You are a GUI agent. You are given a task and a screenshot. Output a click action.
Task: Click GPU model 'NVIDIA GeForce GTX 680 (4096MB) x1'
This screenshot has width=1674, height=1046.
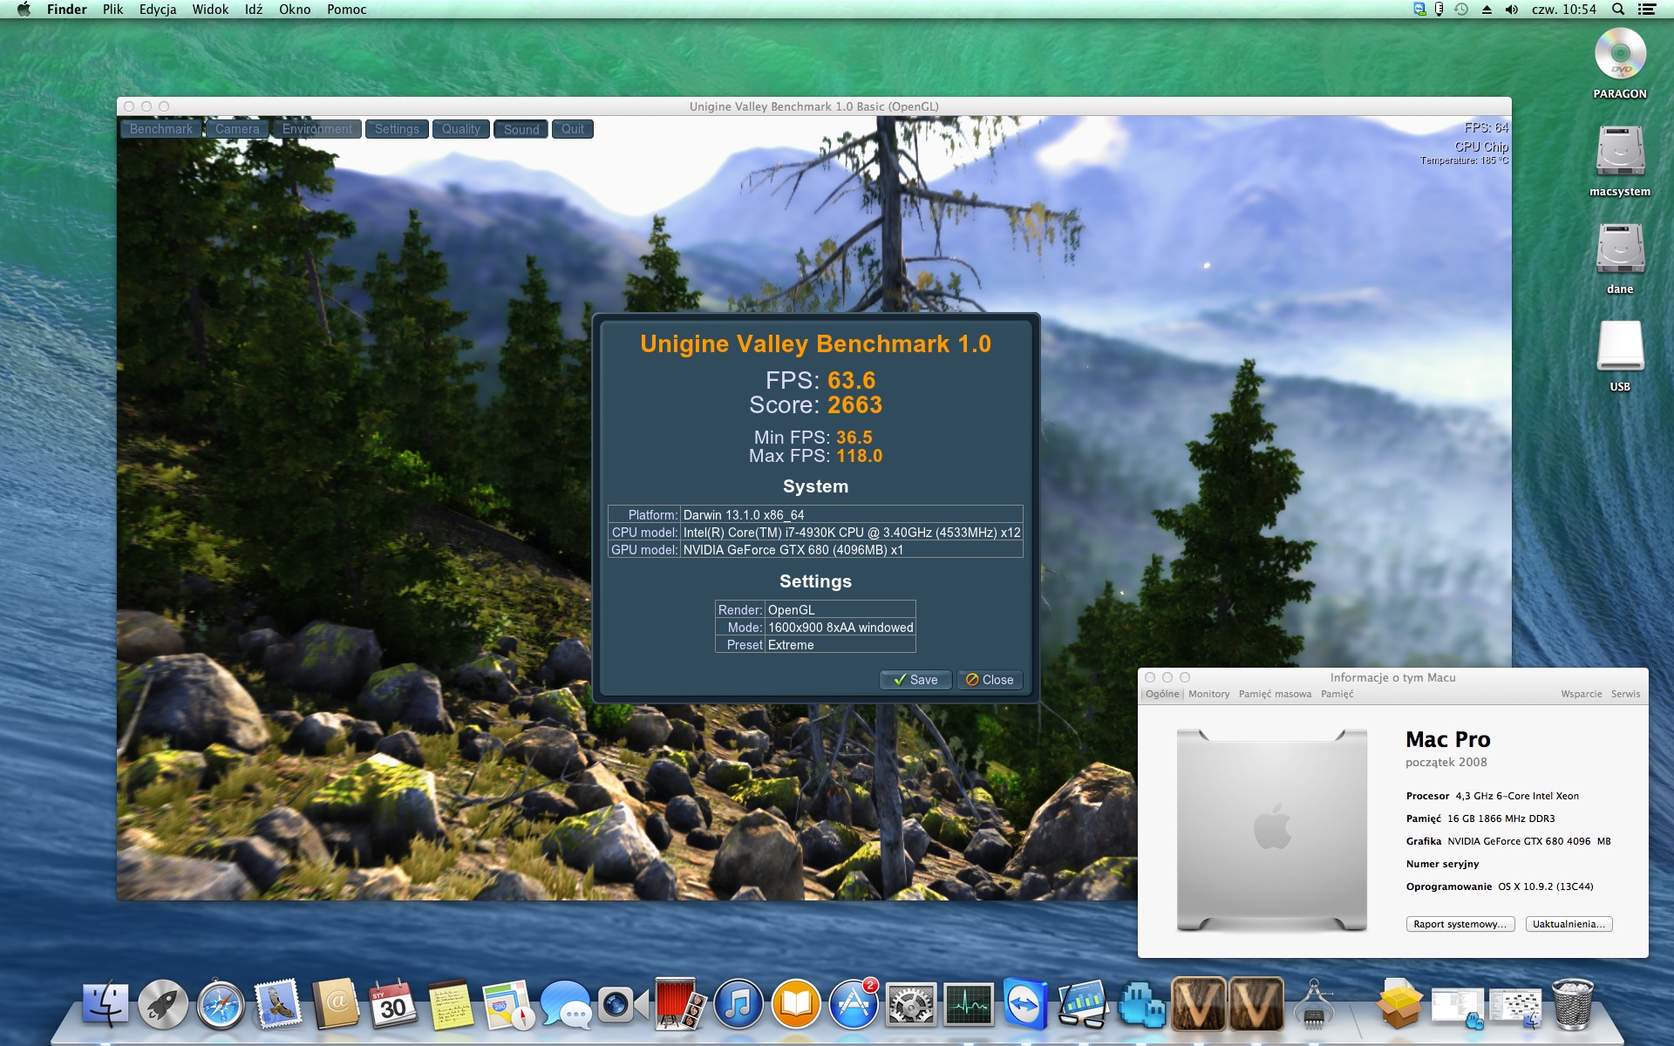point(793,550)
